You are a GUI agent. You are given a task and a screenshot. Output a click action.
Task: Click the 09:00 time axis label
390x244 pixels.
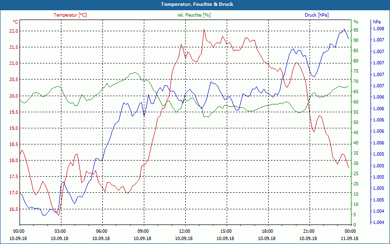[144, 231]
